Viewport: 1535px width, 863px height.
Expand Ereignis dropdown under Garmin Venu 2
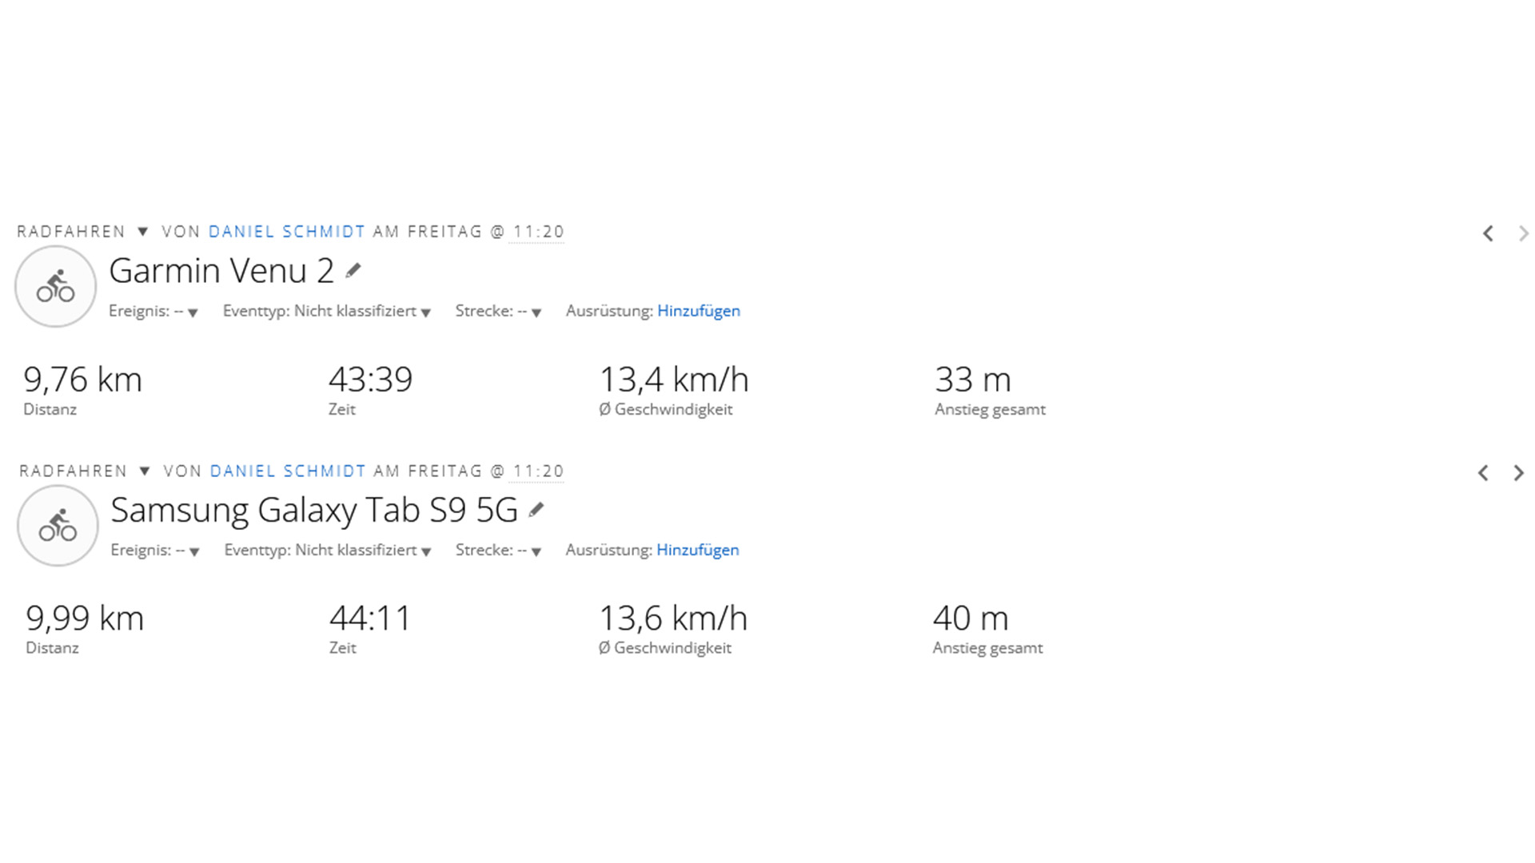[x=153, y=312]
